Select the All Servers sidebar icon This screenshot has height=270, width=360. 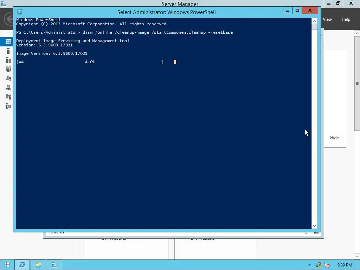pos(8,60)
